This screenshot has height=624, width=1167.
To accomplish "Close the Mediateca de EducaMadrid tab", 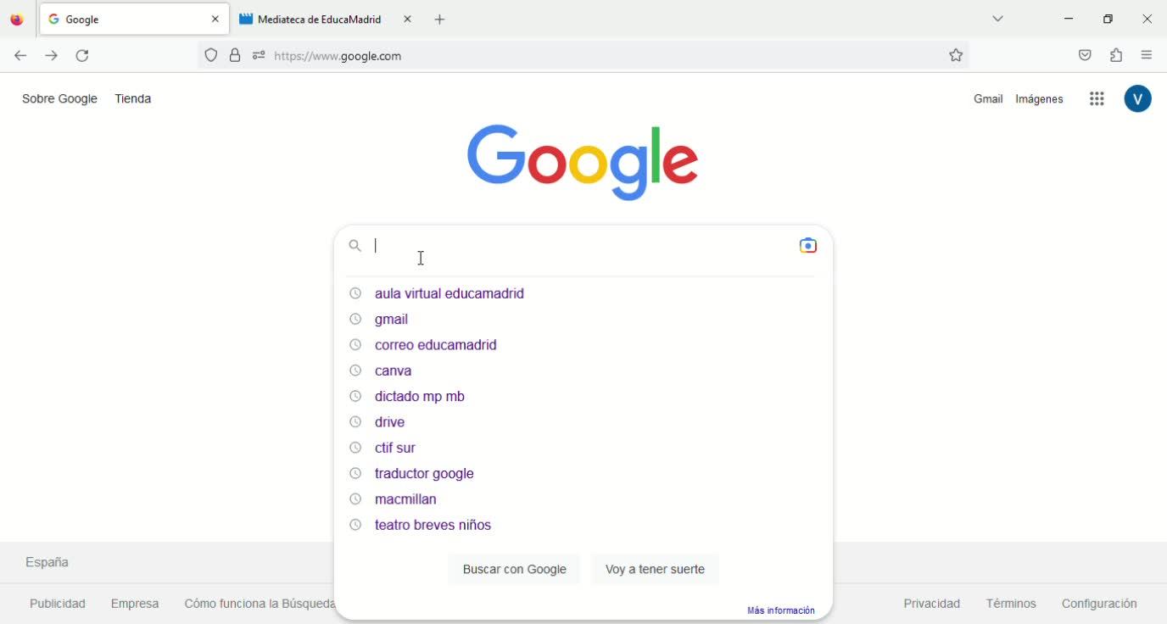I will 407,19.
